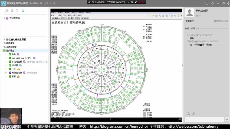The height and width of the screenshot is (129, 230).
Task: Click panel collapse arrow beside chat panel
Action: [x=183, y=65]
